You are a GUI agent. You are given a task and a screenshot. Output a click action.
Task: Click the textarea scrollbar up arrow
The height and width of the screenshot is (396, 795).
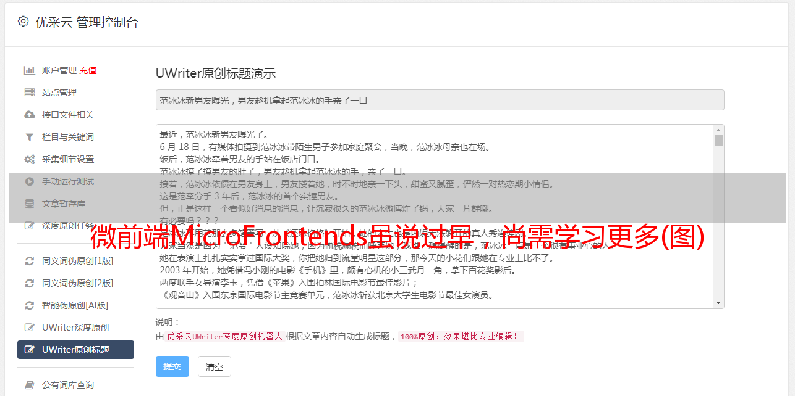pos(718,130)
